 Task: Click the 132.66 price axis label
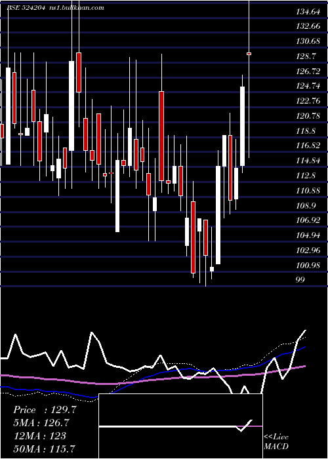(308, 26)
